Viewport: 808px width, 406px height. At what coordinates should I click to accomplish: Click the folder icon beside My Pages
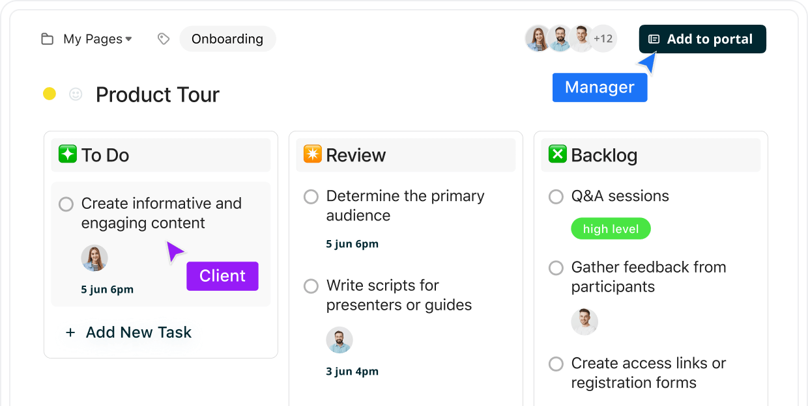(x=47, y=39)
